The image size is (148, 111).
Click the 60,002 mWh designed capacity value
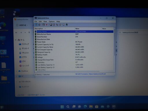point(79,52)
